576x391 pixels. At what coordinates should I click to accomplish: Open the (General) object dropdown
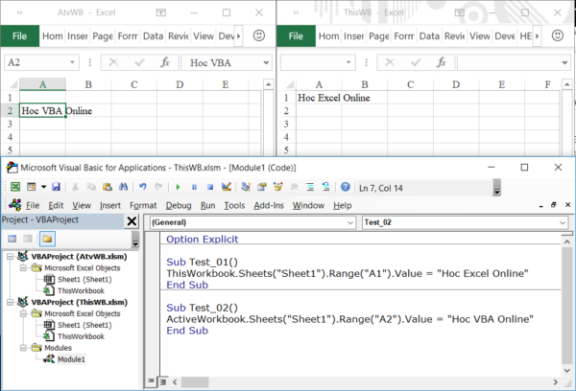click(349, 222)
